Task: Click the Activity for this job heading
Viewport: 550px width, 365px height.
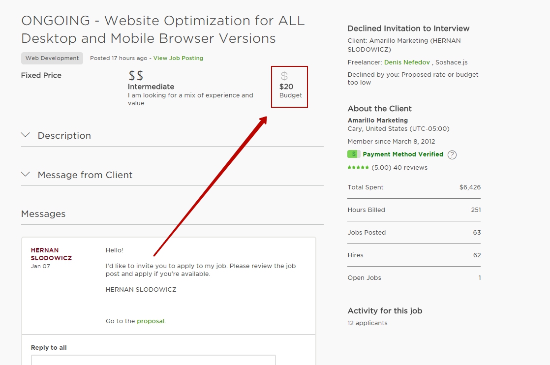Action: [x=385, y=311]
